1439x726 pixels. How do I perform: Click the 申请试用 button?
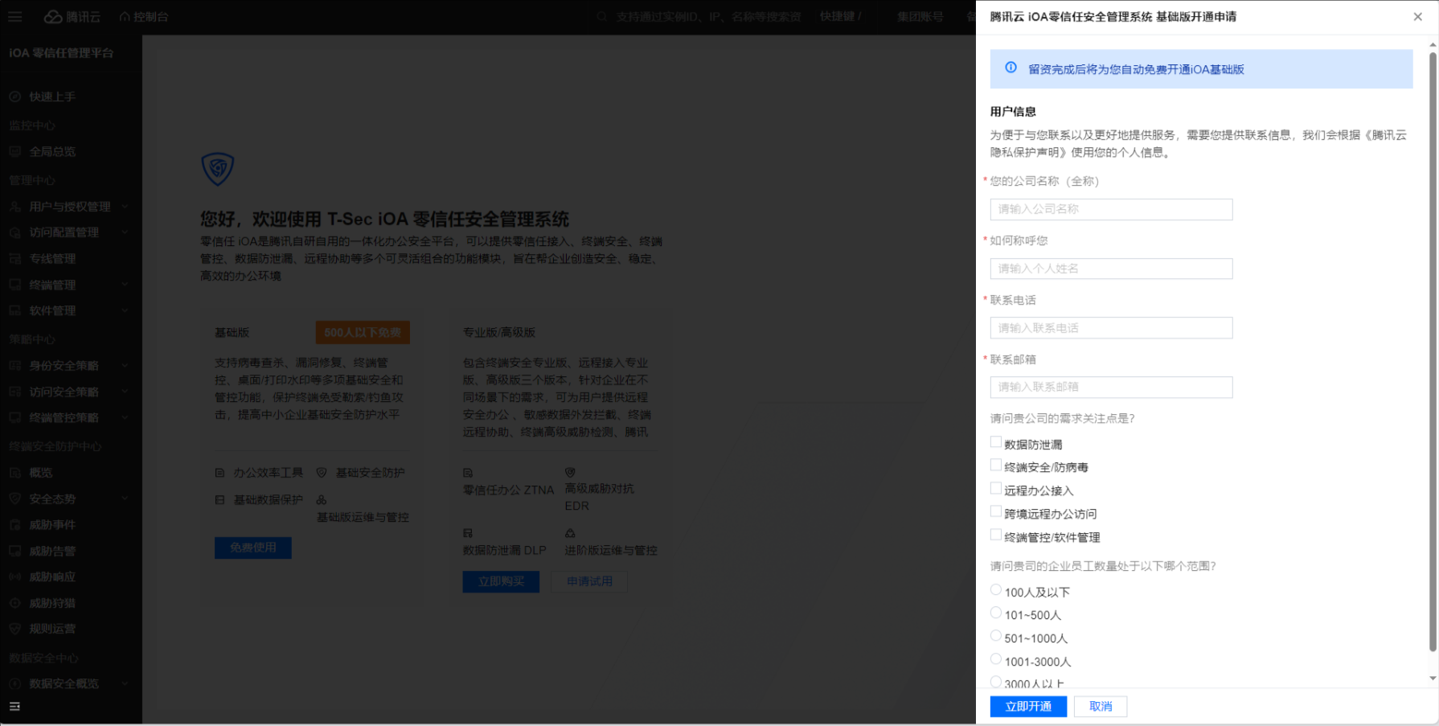pos(589,581)
